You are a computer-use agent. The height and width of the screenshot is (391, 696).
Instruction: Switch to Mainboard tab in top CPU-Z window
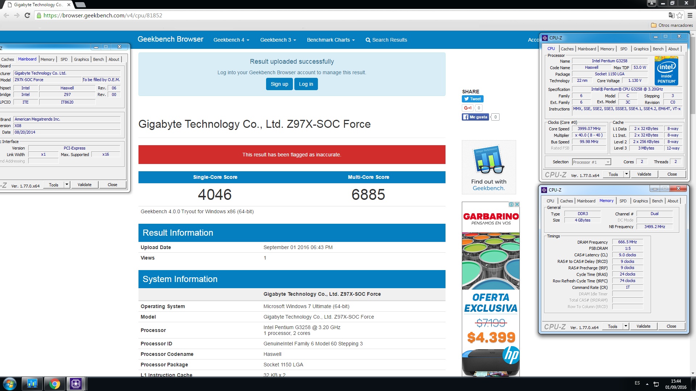[587, 49]
